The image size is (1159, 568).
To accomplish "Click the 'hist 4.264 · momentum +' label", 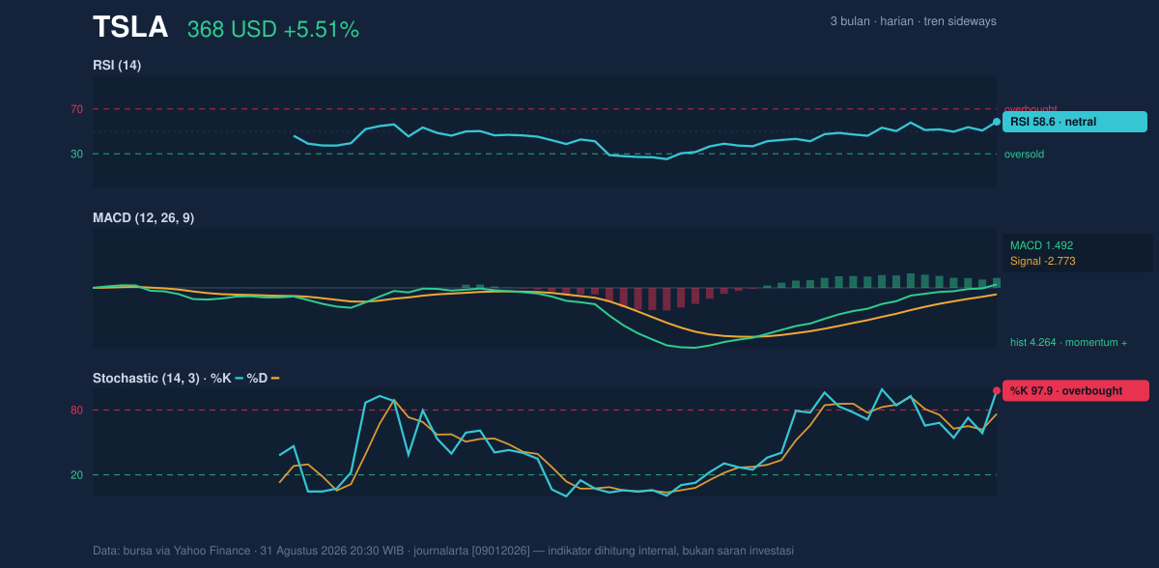I will (1068, 342).
